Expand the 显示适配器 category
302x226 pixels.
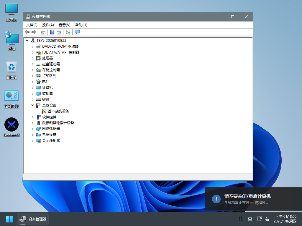(33, 141)
